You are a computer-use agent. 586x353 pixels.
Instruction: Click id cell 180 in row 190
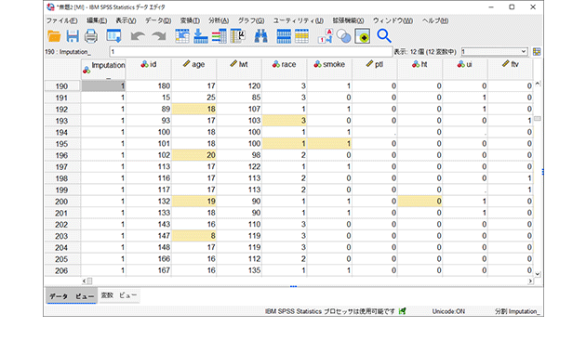tap(149, 86)
